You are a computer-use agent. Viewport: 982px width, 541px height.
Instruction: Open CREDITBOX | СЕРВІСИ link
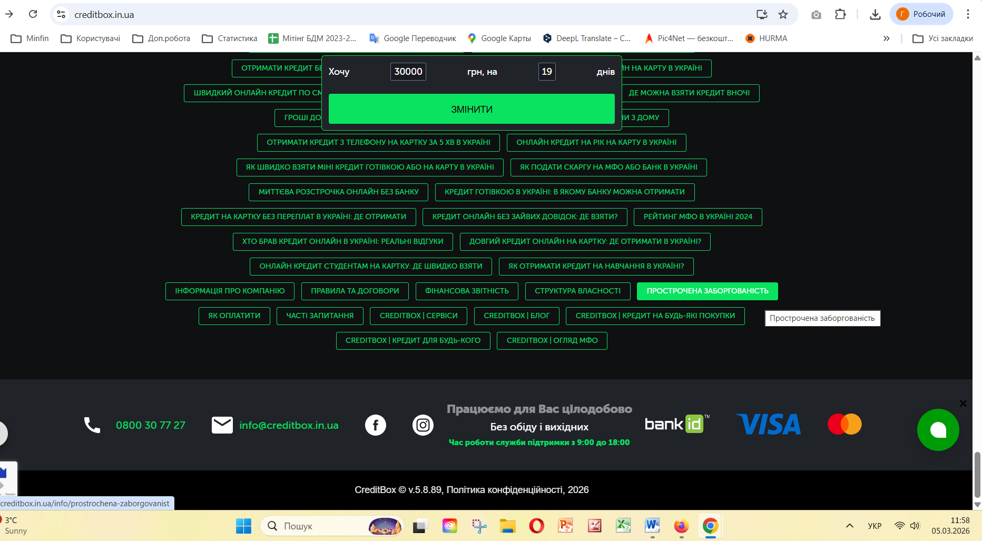419,316
